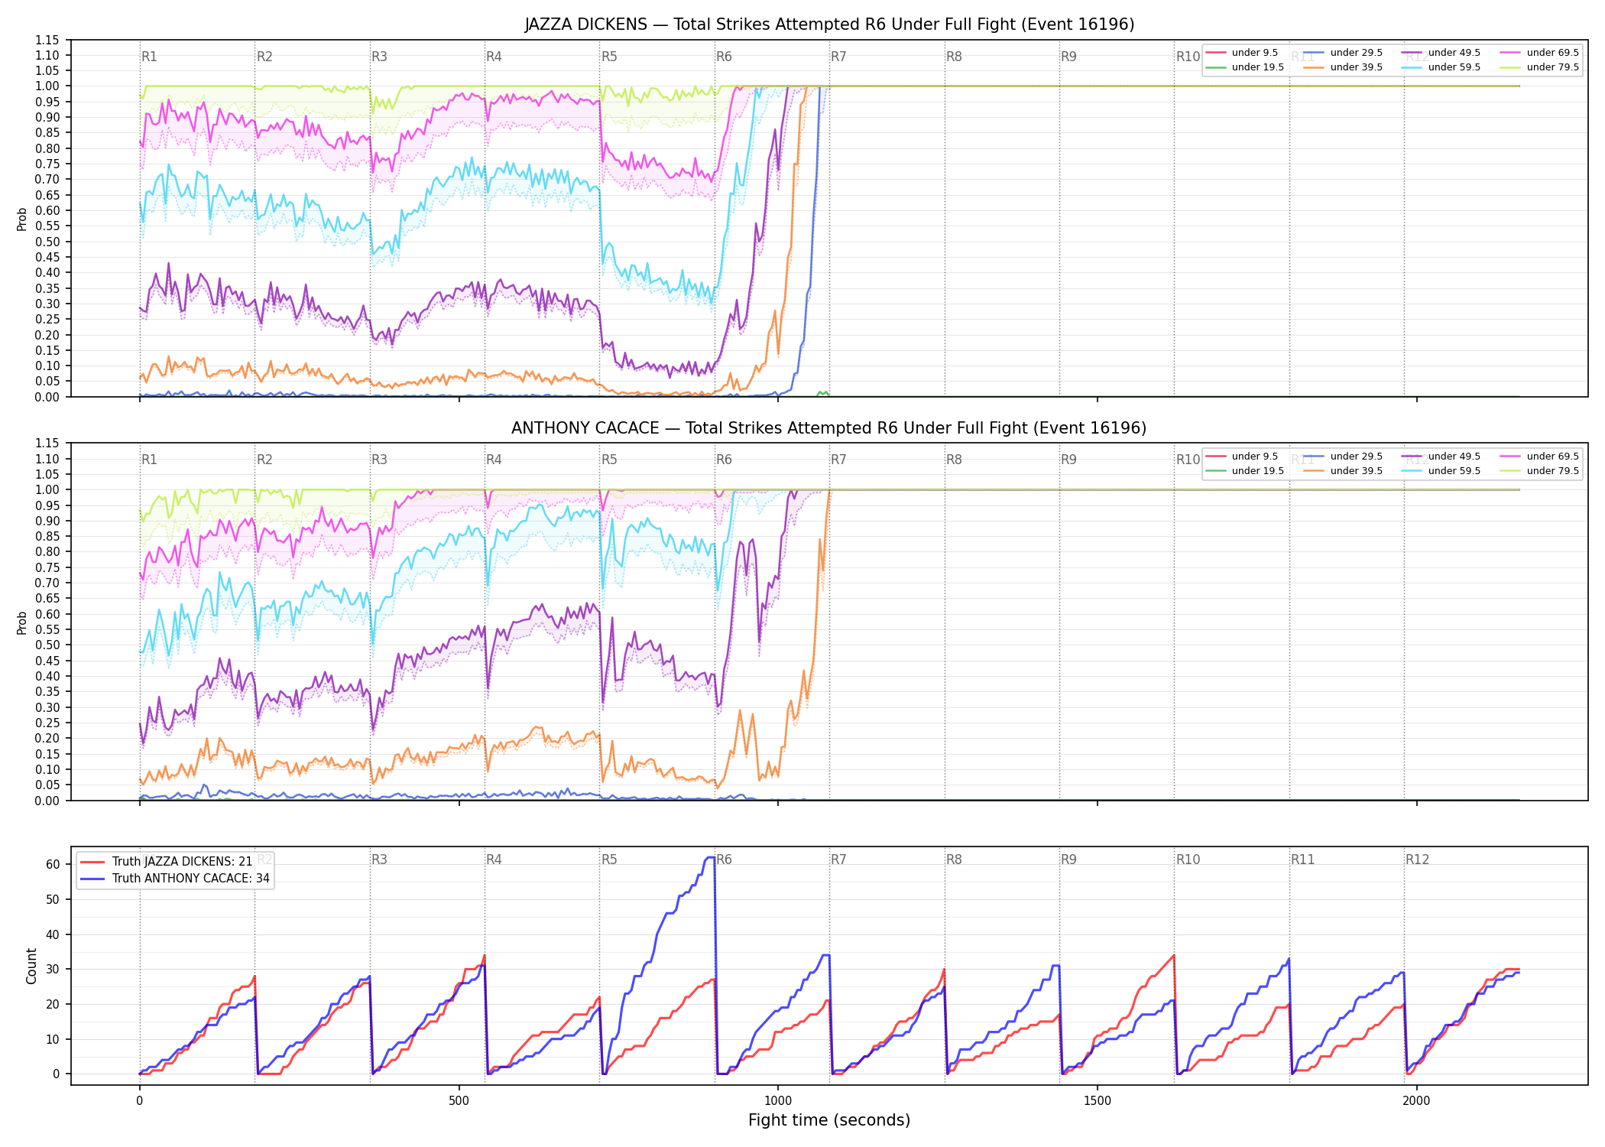Click the R3 marker in bottom count chart
The image size is (1605, 1147).
coord(379,859)
